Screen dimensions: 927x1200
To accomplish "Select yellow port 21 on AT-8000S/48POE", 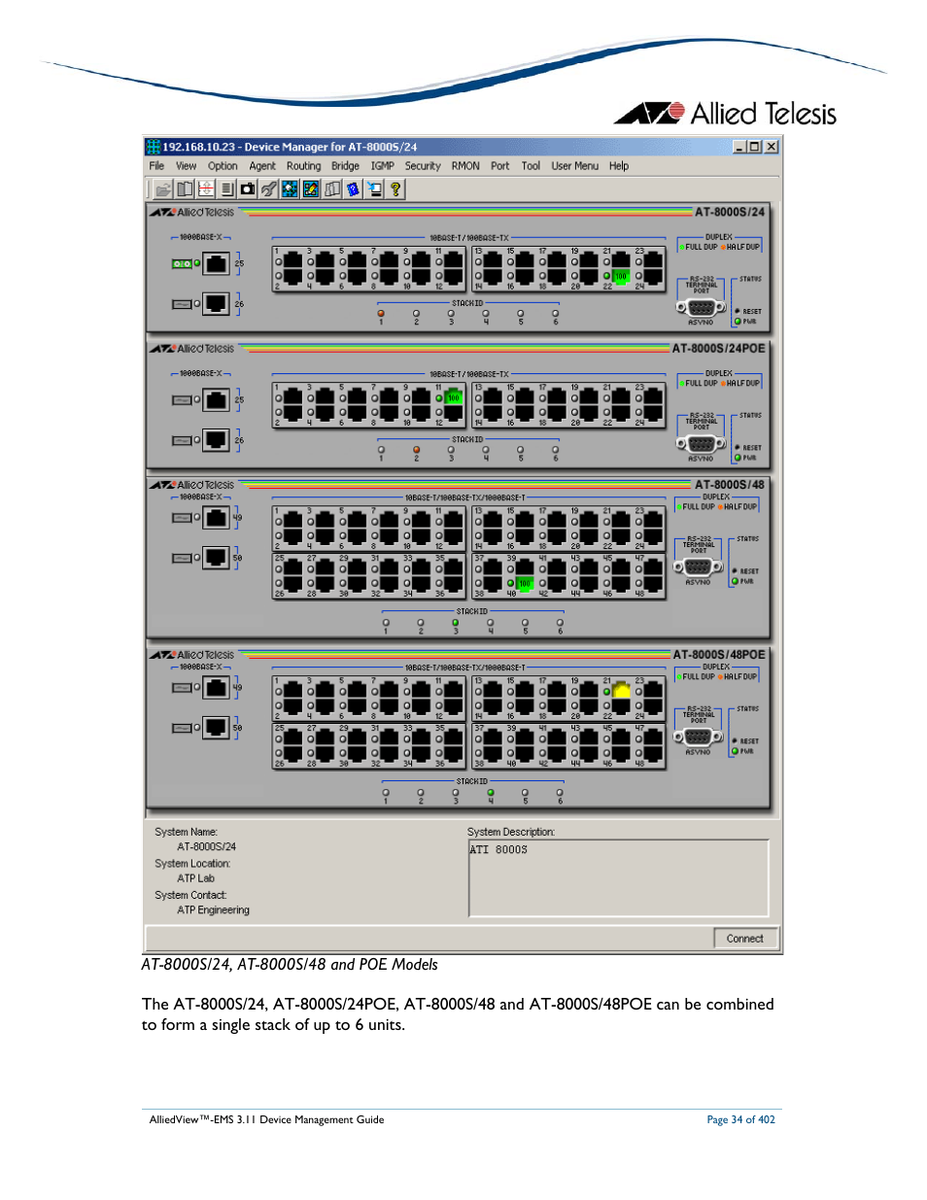I will tap(621, 691).
